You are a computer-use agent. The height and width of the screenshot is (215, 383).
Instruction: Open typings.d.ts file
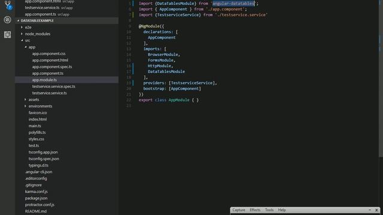[38, 165]
